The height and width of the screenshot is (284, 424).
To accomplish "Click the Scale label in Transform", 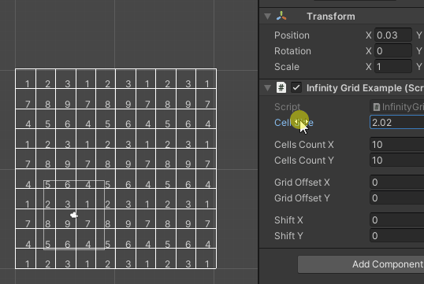I will pos(287,67).
